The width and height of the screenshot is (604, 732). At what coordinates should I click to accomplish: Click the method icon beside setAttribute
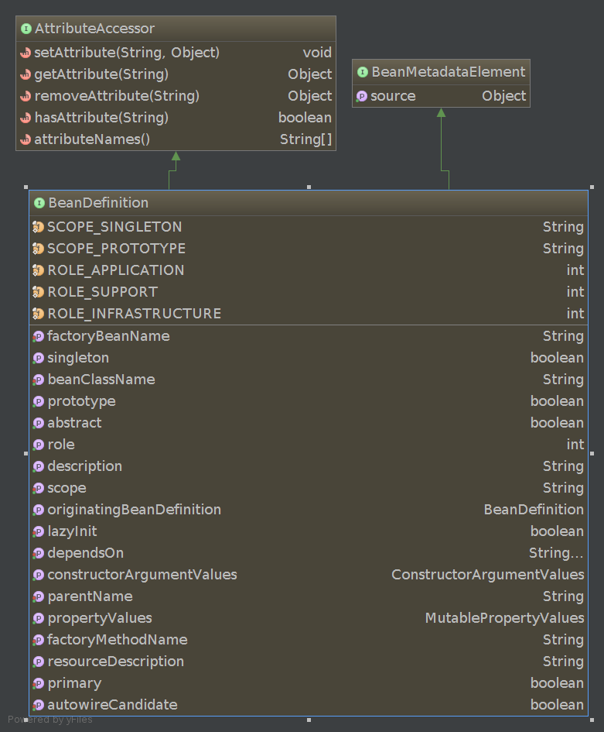pos(26,53)
